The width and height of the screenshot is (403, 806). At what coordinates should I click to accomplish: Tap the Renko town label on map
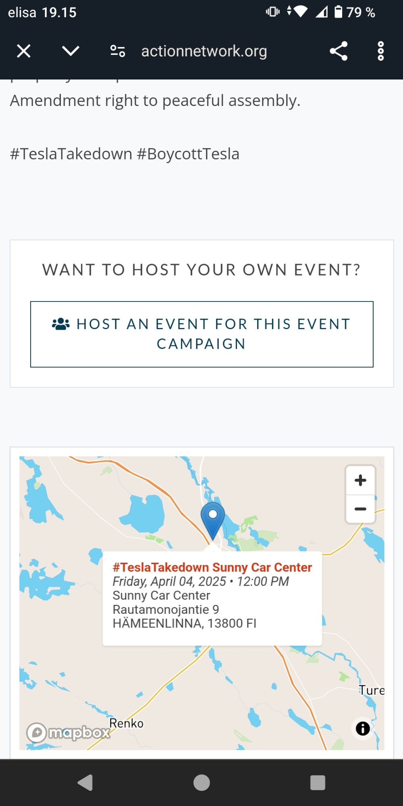click(126, 723)
